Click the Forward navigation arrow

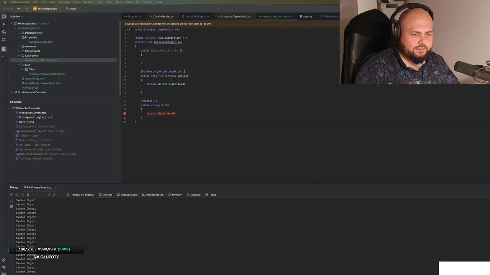point(27,8)
